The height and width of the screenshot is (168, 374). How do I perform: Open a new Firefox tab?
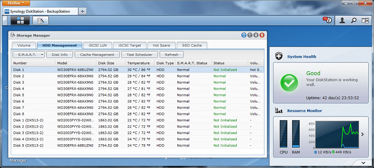point(82,11)
